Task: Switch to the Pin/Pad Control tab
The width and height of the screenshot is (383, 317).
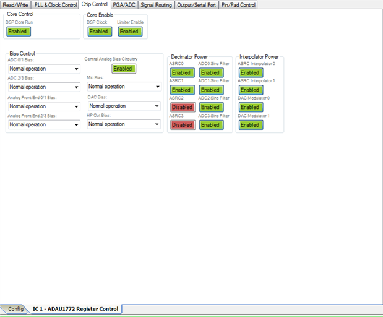Action: [238, 5]
